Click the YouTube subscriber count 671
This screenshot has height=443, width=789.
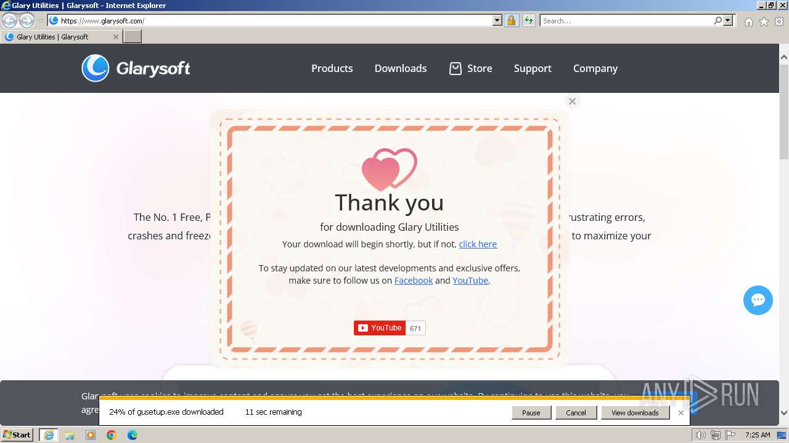(415, 328)
